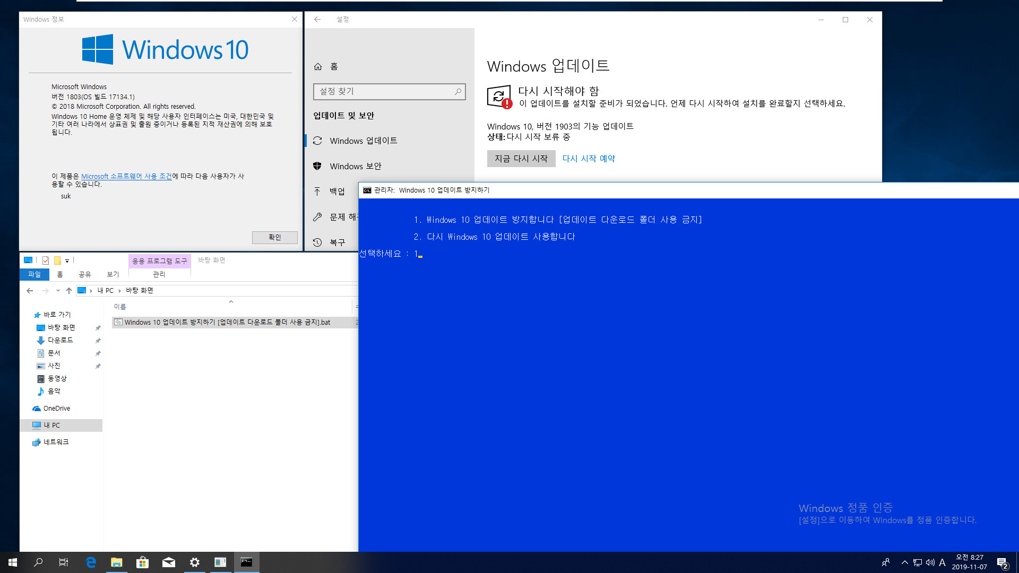Toggle IME input mode indicator A

[x=943, y=562]
